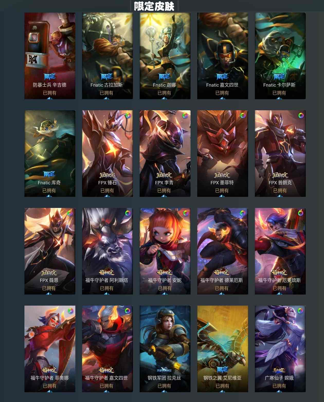Open chroma wheel on 福牛守护者 菲奥娜 card
The width and height of the screenshot is (324, 402).
coord(70,311)
